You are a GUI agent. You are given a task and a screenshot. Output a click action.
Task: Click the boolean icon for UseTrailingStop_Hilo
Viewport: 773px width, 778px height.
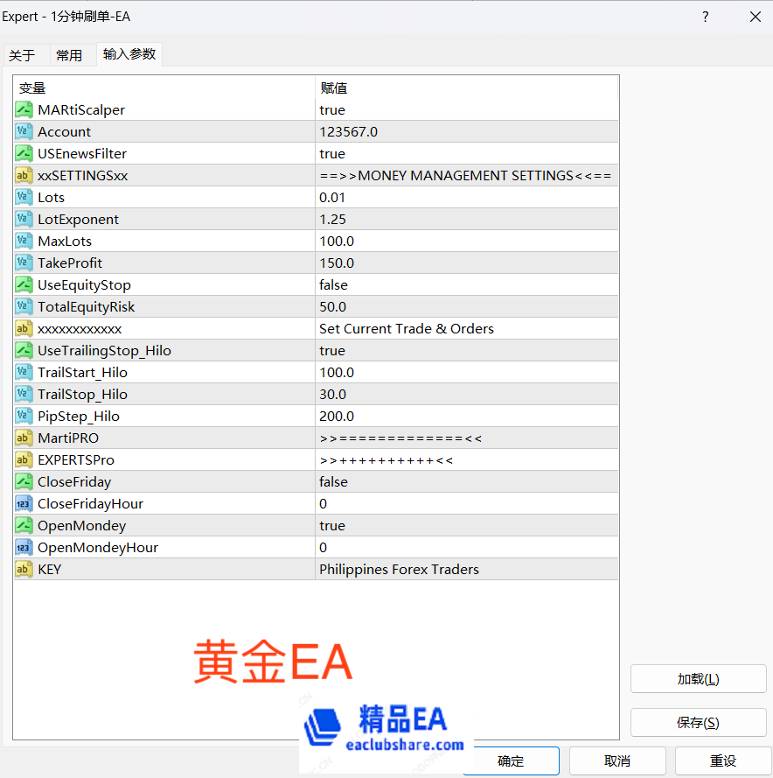24,350
